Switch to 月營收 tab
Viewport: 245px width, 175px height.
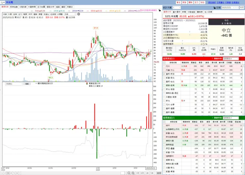[70, 7]
